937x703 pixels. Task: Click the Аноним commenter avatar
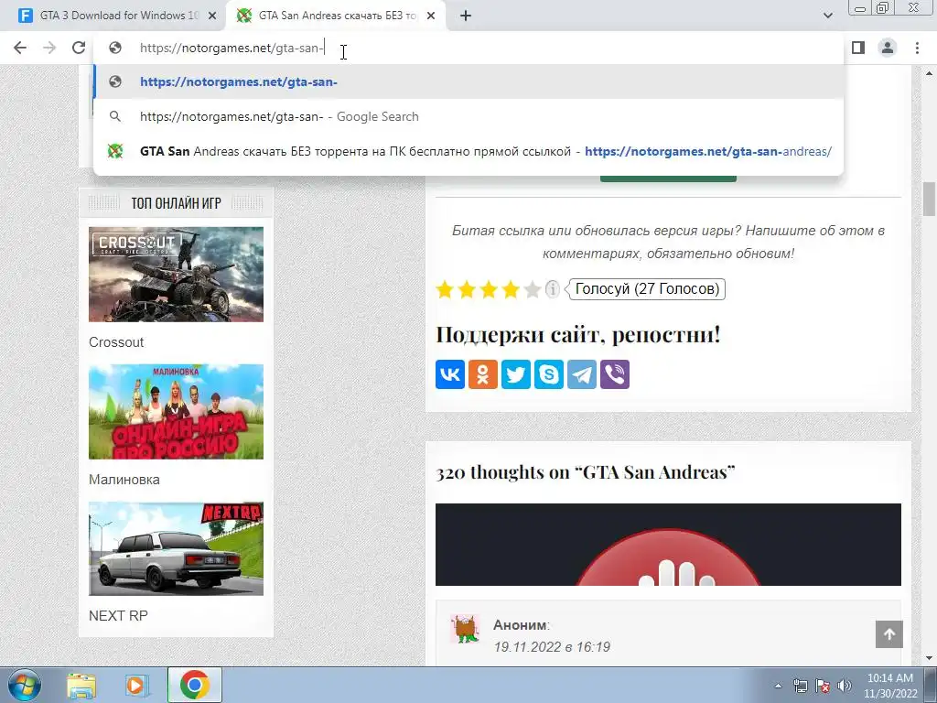coord(466,630)
